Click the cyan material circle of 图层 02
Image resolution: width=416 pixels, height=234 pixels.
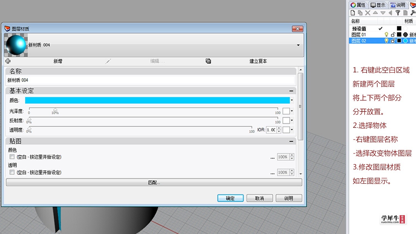coord(405,40)
